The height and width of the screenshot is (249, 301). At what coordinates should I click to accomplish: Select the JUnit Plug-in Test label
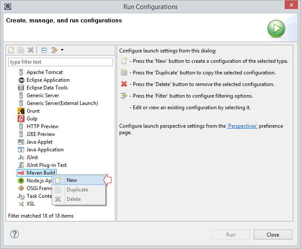pyautogui.click(x=46, y=165)
